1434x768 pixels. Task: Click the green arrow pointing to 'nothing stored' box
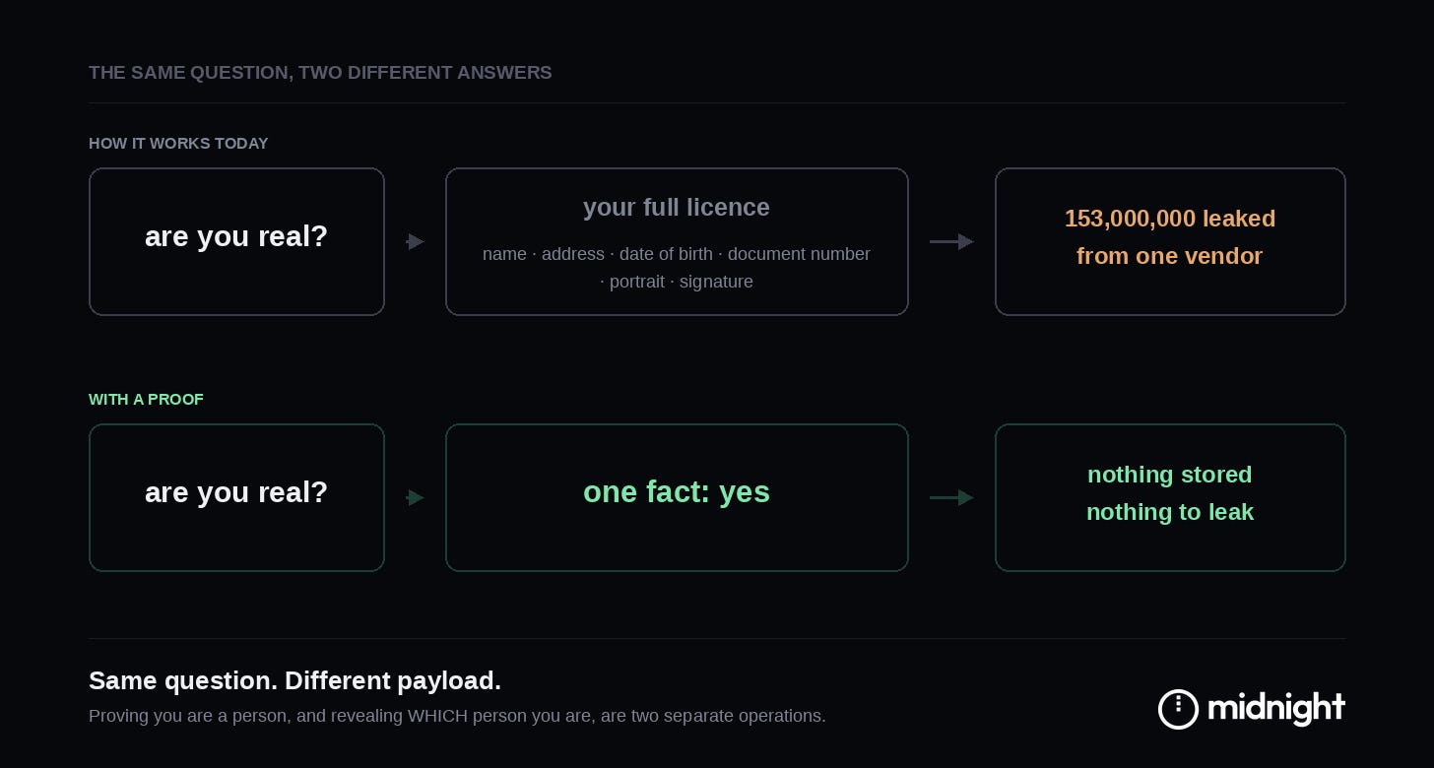click(x=951, y=497)
